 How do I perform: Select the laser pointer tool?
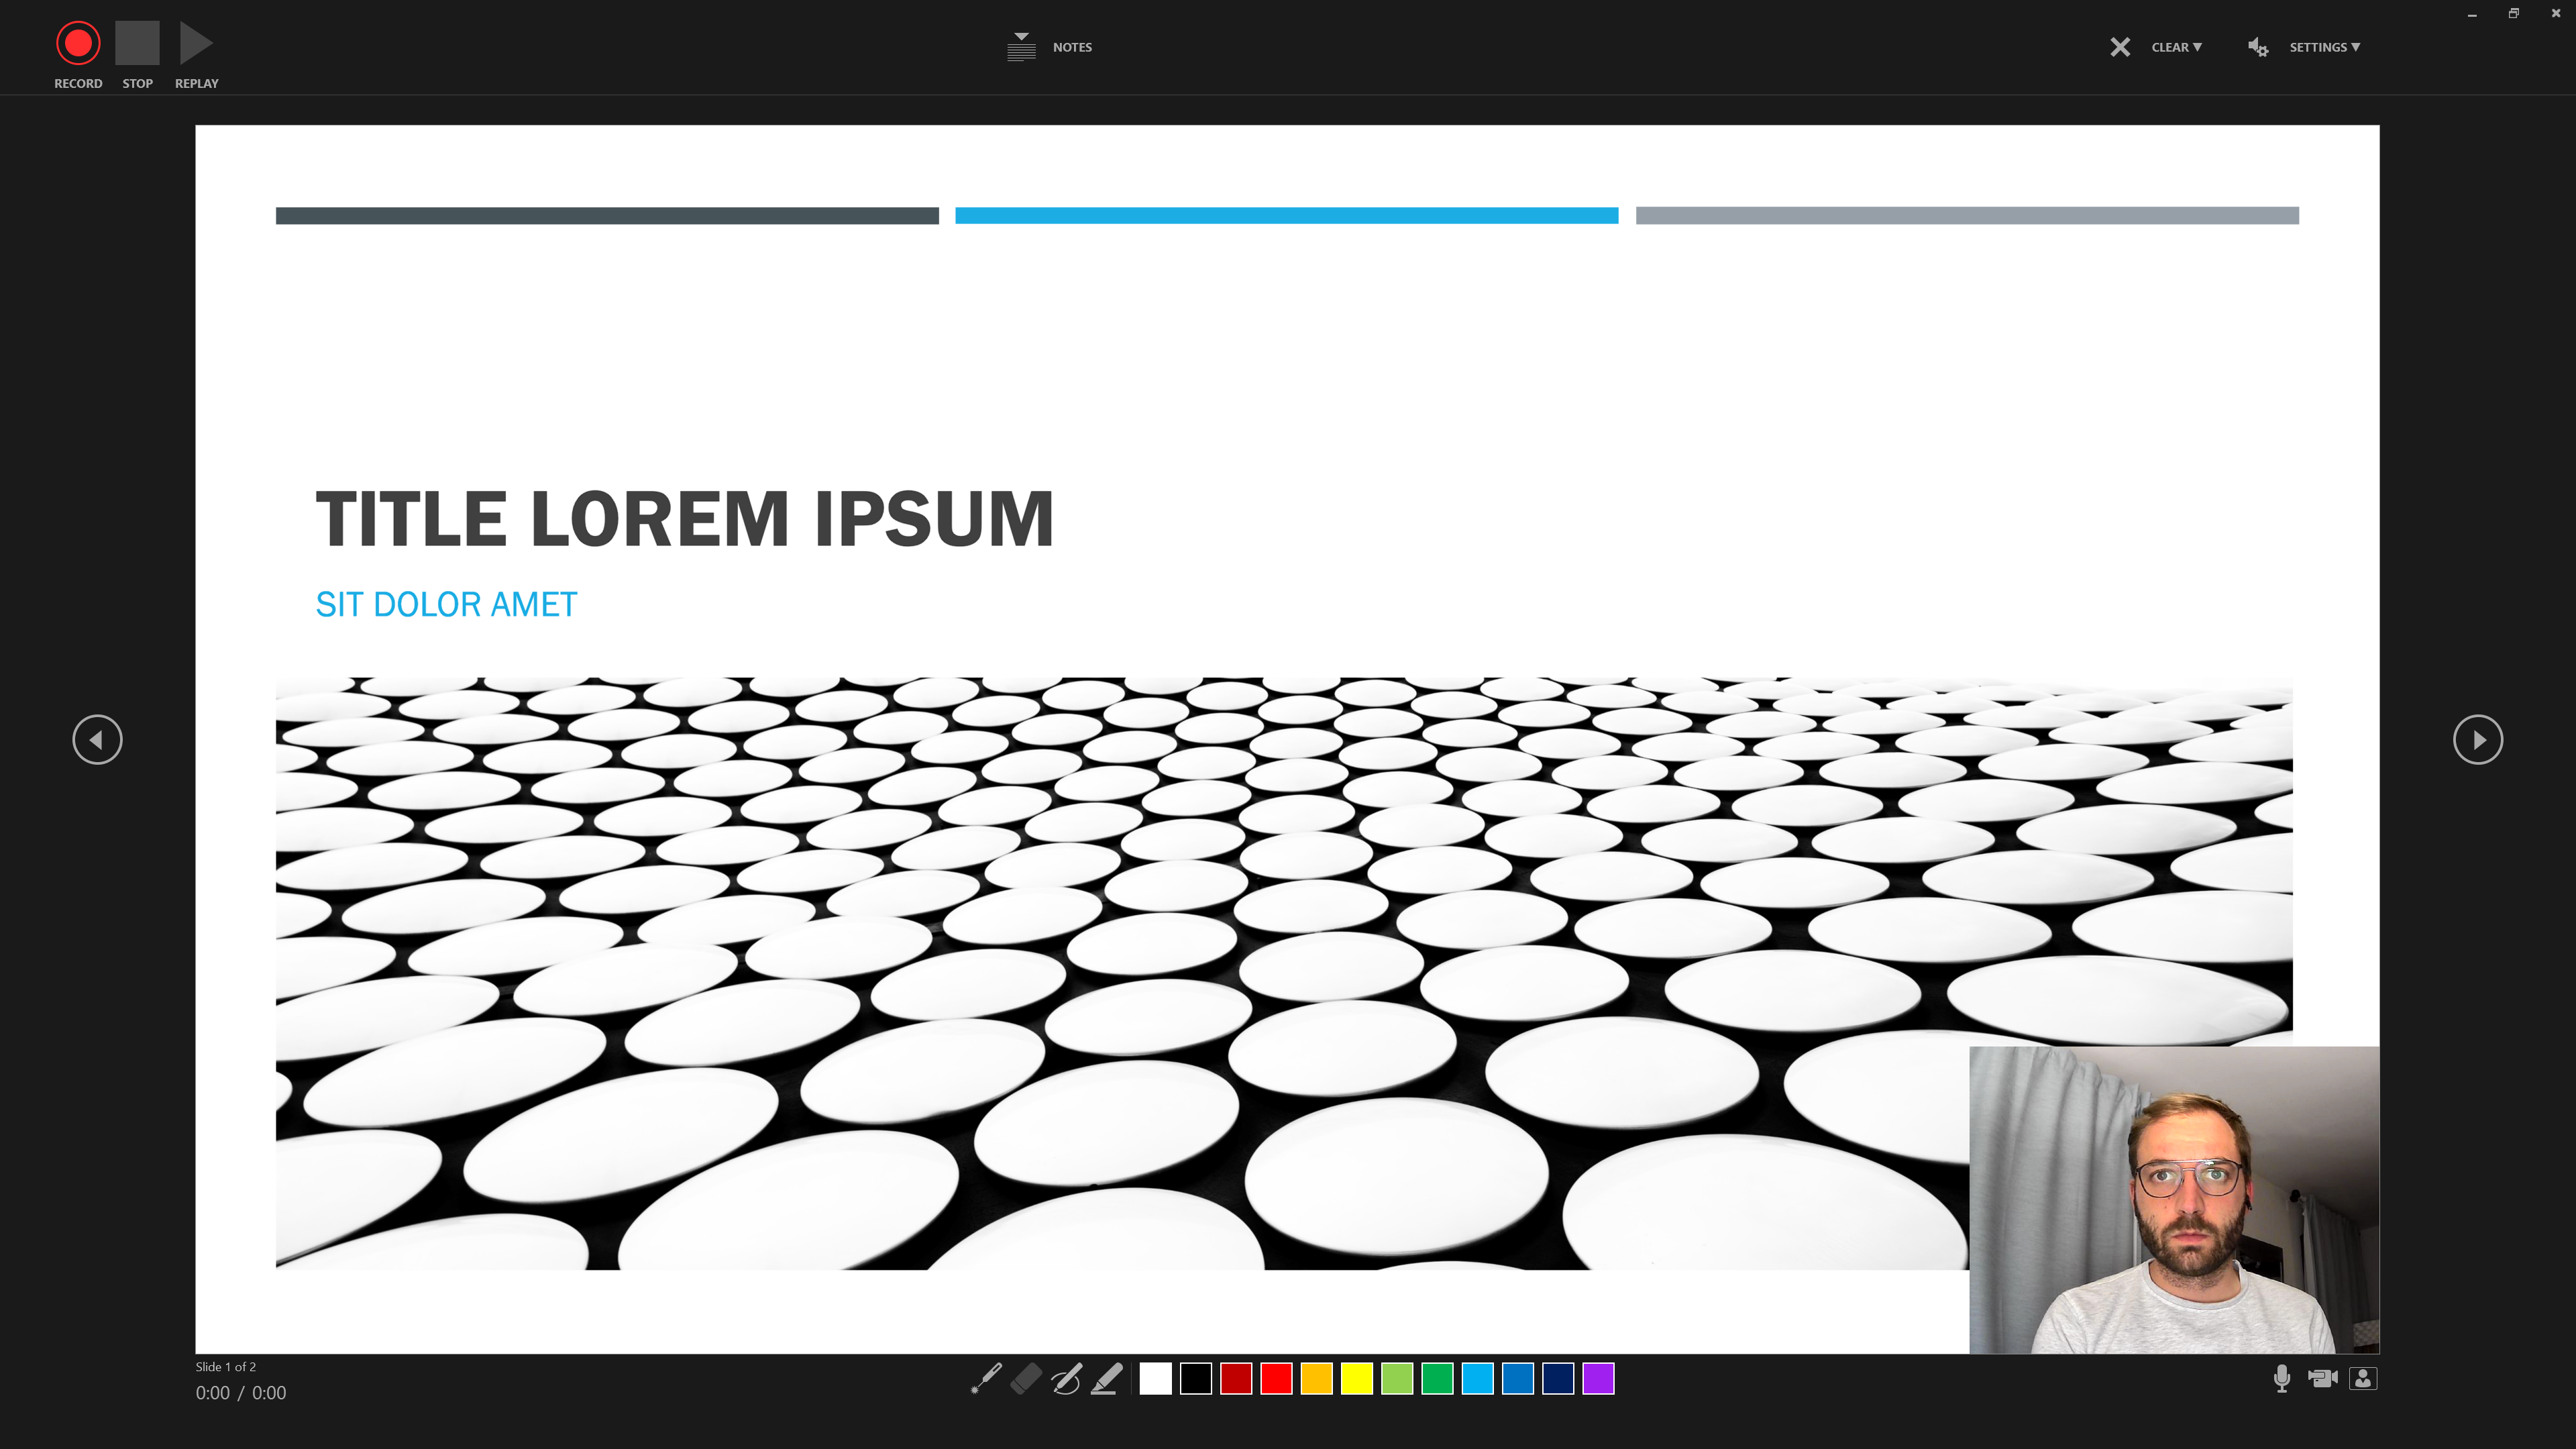[986, 1378]
